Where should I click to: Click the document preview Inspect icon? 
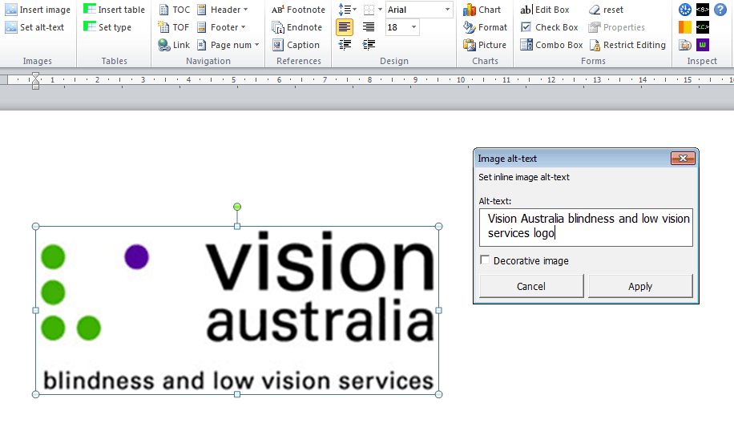[x=685, y=45]
